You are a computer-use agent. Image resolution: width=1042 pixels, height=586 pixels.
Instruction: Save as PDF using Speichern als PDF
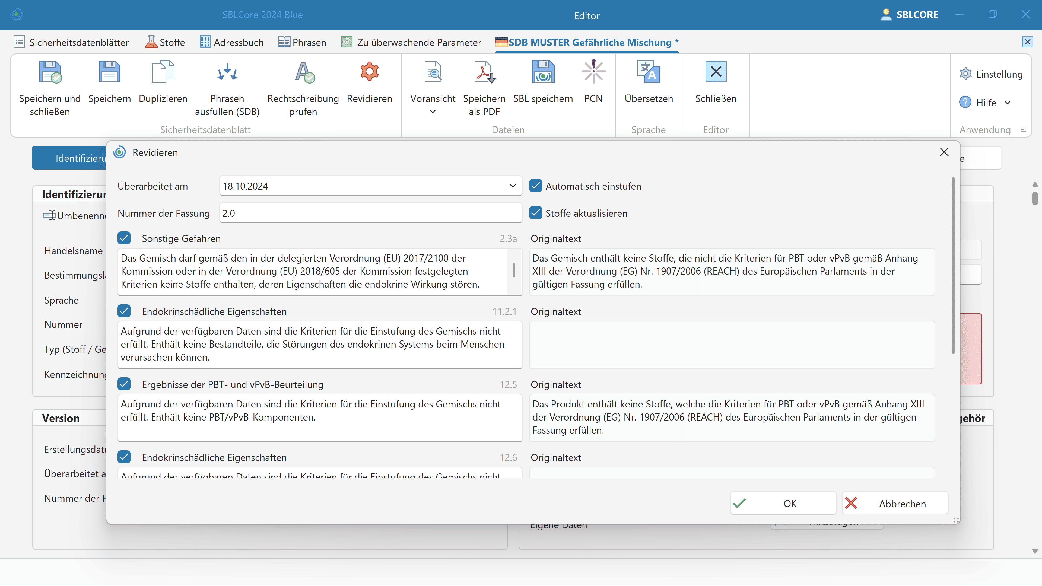[x=484, y=72]
